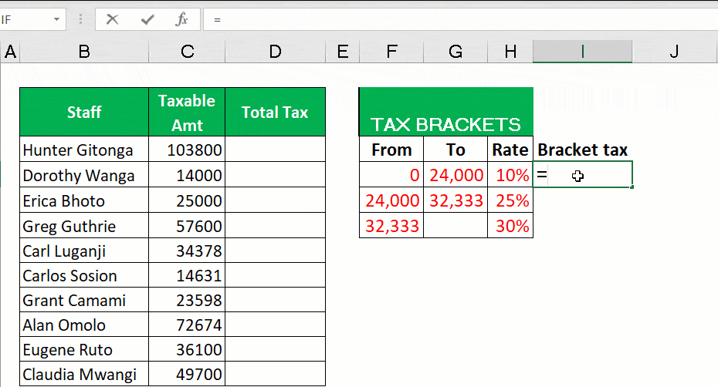Image resolution: width=718 pixels, height=387 pixels.
Task: Click the taxable amount 72674 cell
Action: pos(187,325)
